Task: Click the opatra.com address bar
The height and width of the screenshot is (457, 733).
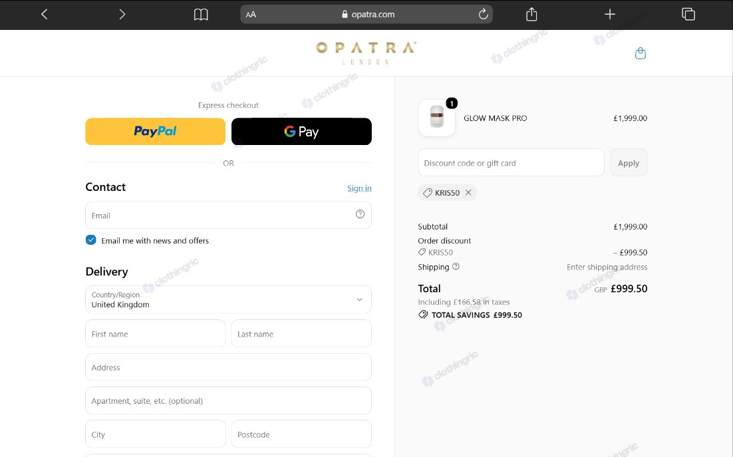Action: point(366,15)
